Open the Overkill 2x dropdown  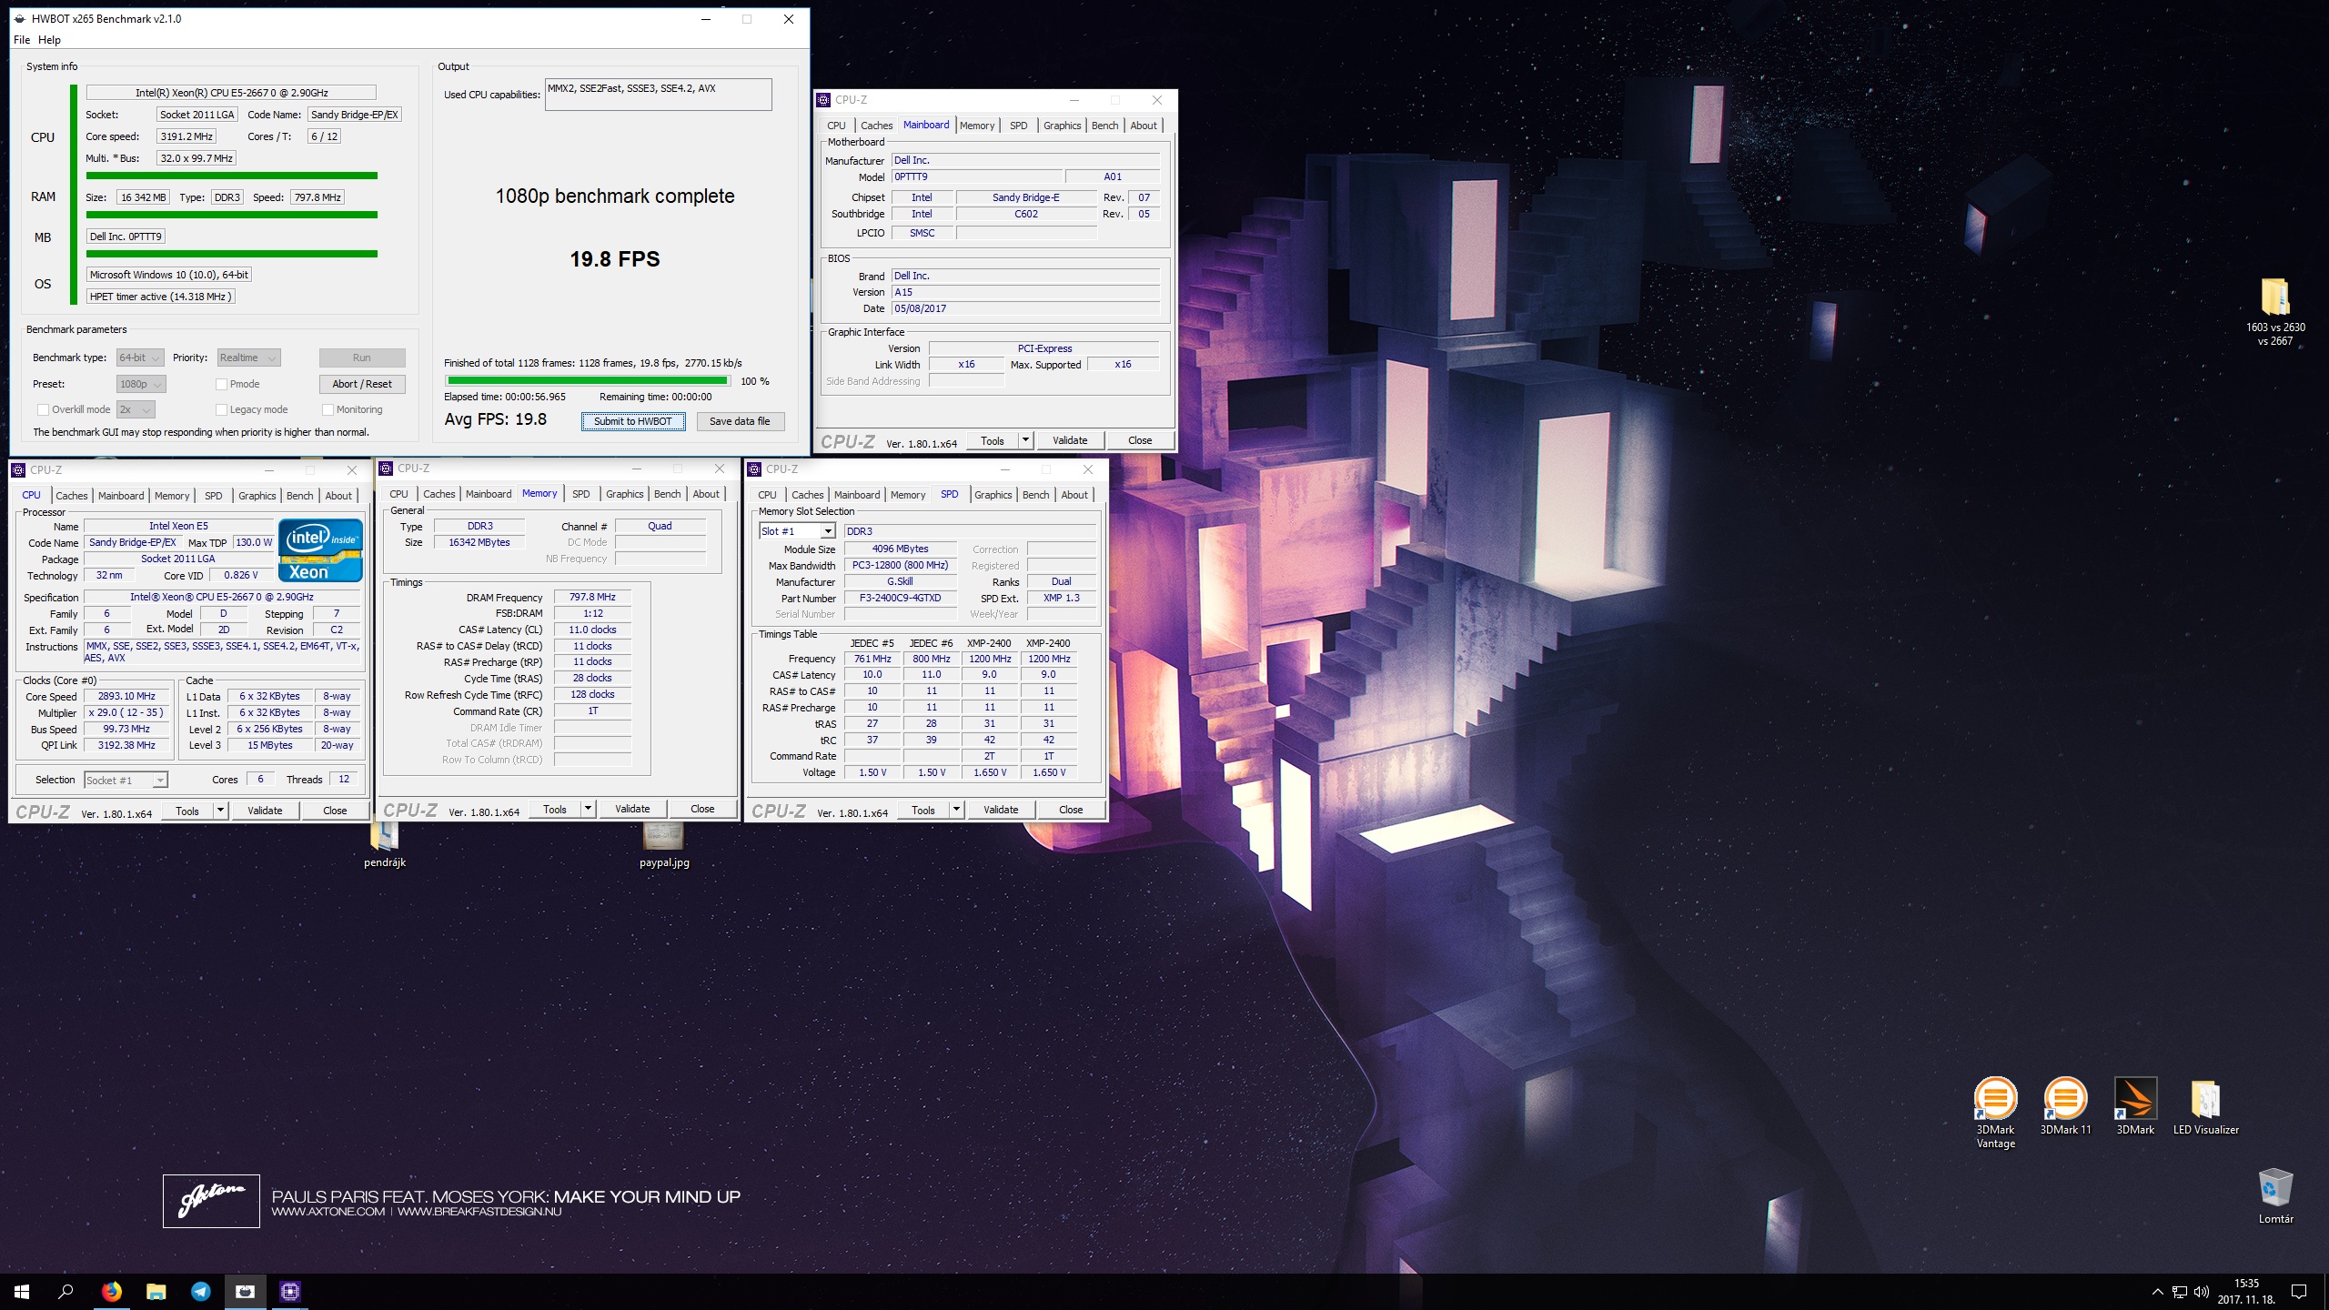click(x=136, y=409)
